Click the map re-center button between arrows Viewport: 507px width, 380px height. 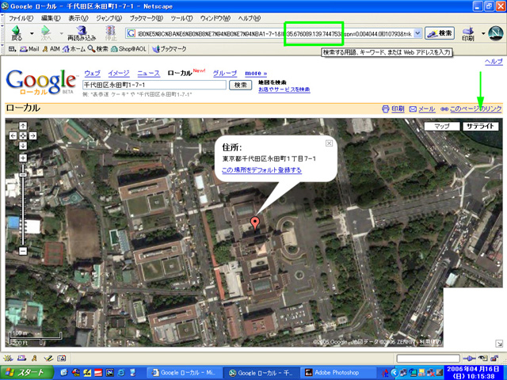coord(23,135)
